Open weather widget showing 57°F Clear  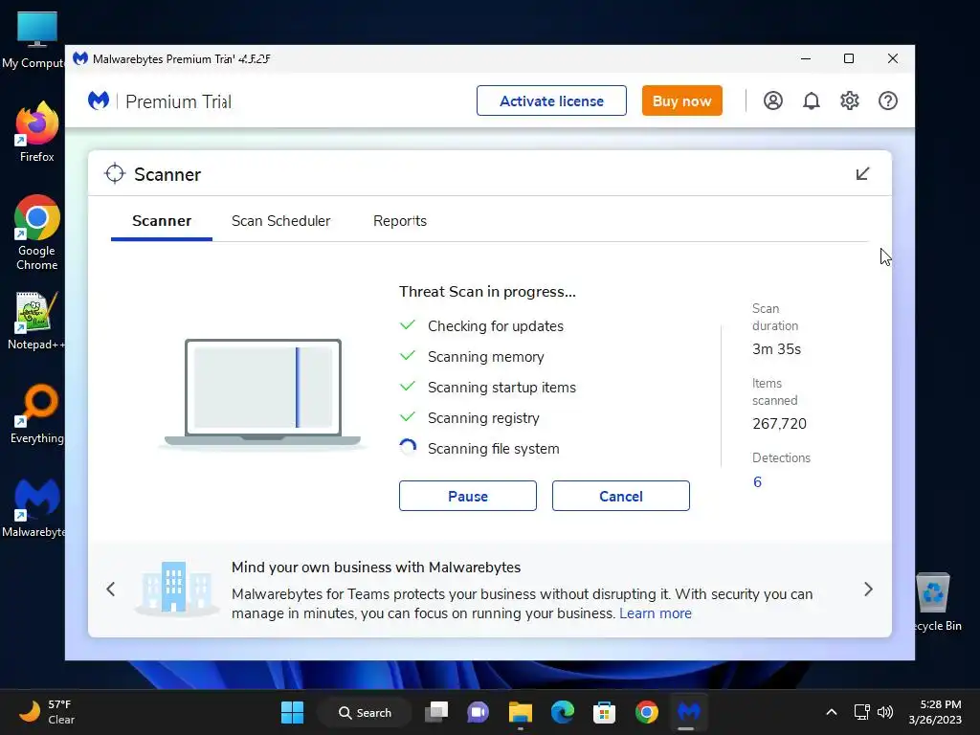click(47, 712)
